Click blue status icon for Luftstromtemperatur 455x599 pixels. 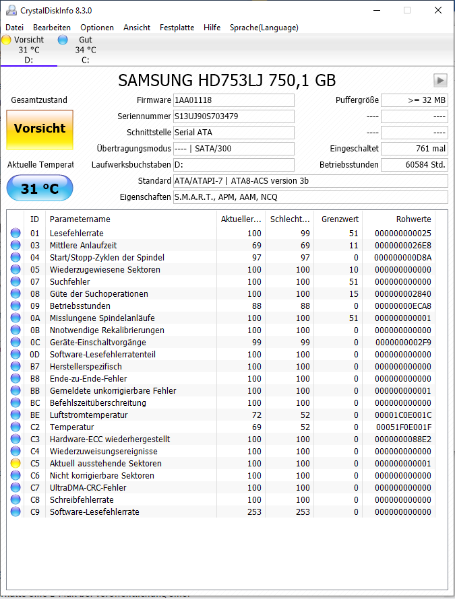coord(16,415)
